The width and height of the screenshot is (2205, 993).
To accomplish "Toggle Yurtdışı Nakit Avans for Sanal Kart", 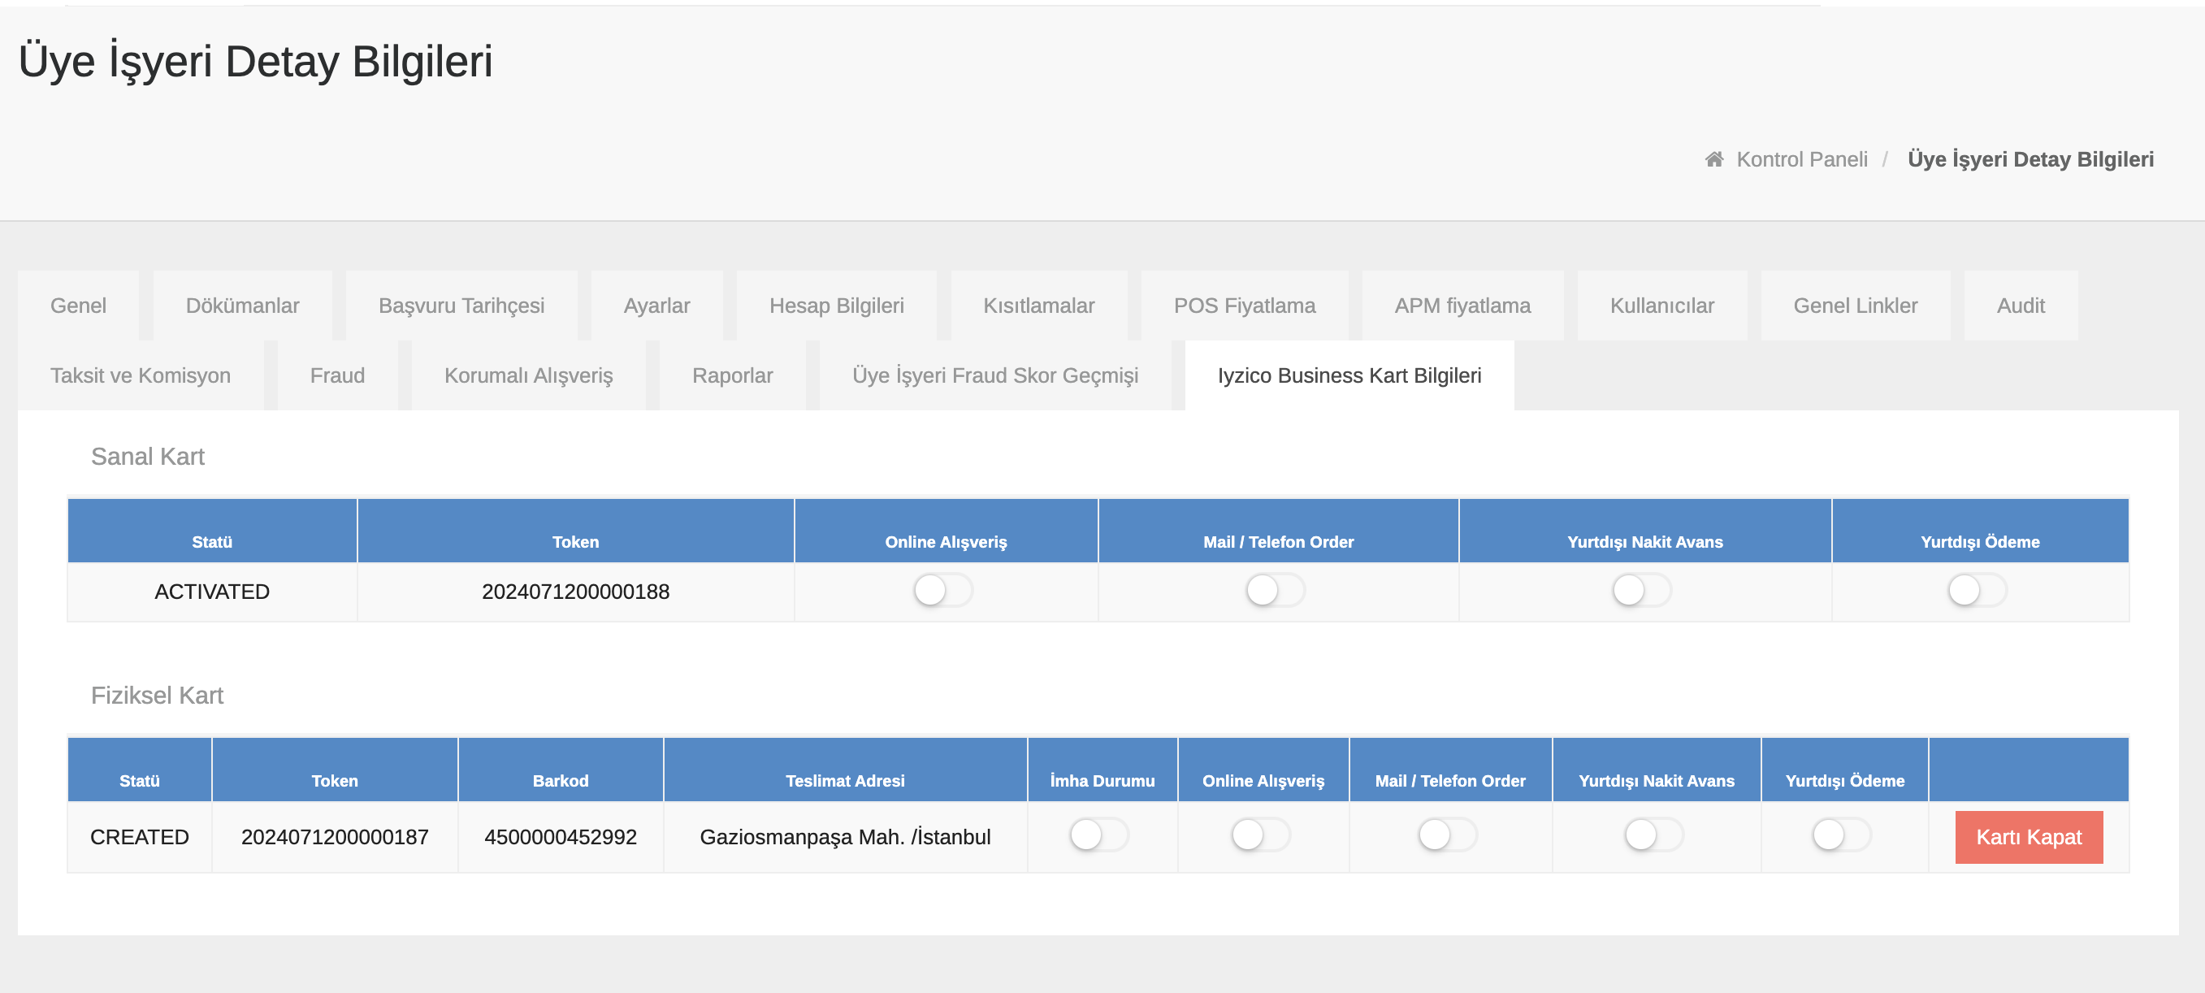I will point(1641,591).
